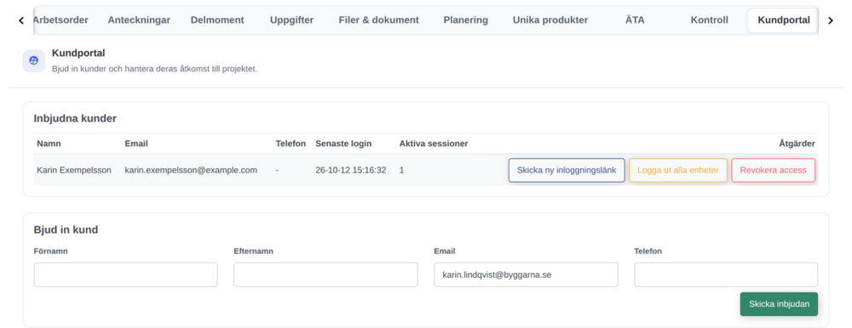Screen dimensions: 852x328
Task: Click the name Karin Exempelsson in the table
Action: (x=74, y=170)
